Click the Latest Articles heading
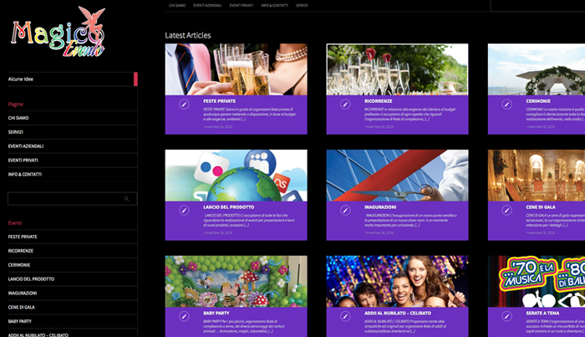 [188, 35]
